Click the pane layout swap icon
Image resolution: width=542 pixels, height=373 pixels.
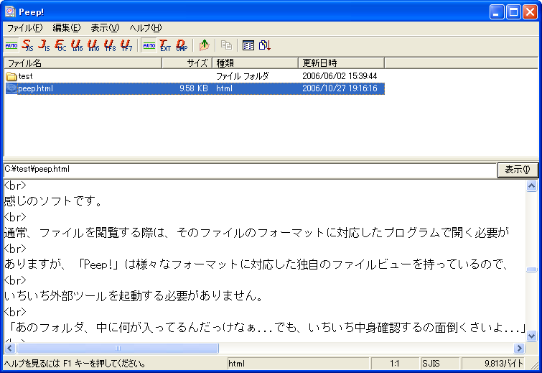click(x=265, y=45)
